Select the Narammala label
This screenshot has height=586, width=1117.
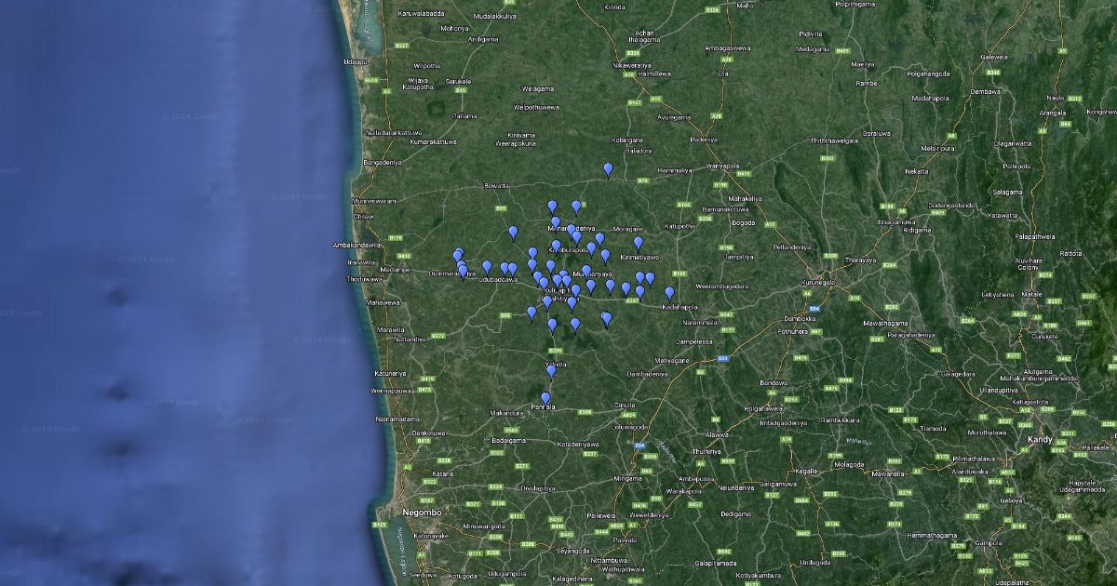tap(699, 322)
